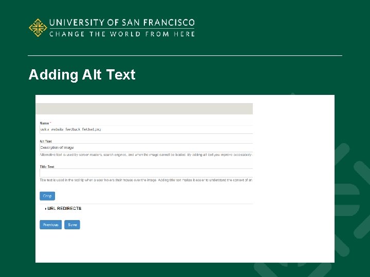The height and width of the screenshot is (277, 370).
Task: Expand URL Redirects using the triangle arrow
Action: [x=46, y=209]
